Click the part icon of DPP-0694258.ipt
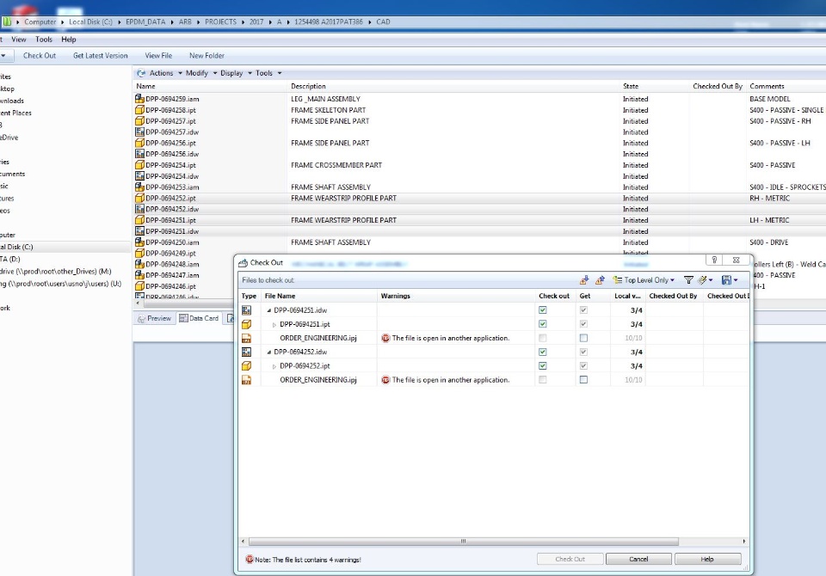 [139, 109]
